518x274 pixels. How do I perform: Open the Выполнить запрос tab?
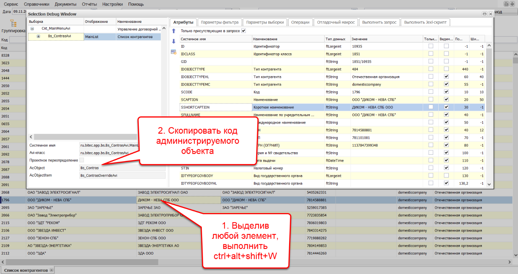(380, 22)
